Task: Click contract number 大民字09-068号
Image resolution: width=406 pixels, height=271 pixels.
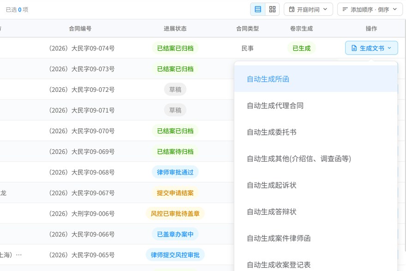Action: (82, 172)
